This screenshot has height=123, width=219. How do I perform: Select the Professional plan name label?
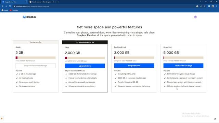click(120, 47)
